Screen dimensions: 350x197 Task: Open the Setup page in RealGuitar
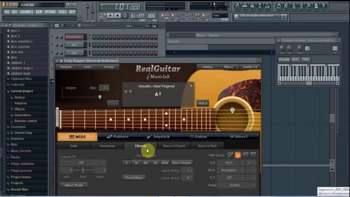[109, 67]
